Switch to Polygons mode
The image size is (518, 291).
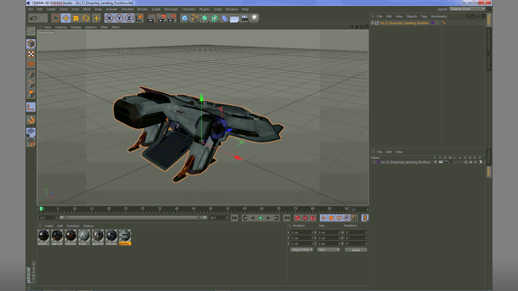[31, 94]
